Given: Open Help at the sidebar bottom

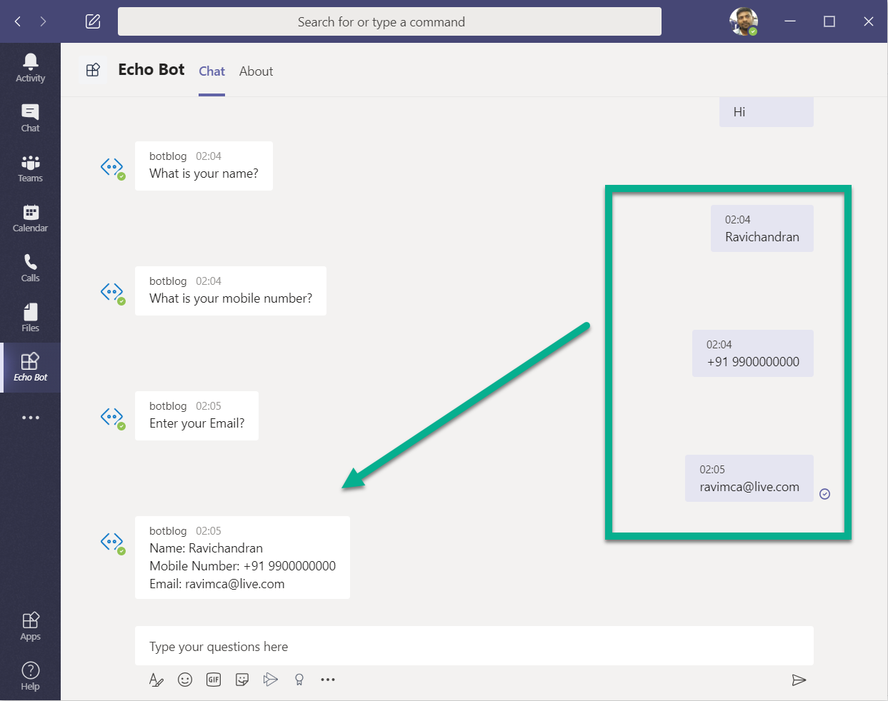Looking at the screenshot, I should pos(30,676).
